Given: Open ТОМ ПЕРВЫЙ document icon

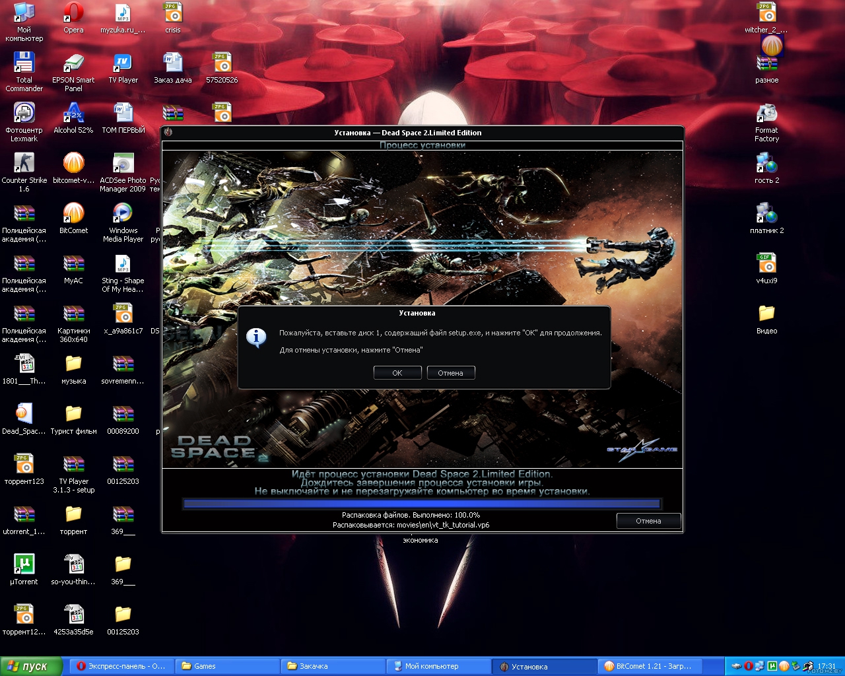Looking at the screenshot, I should pyautogui.click(x=123, y=118).
